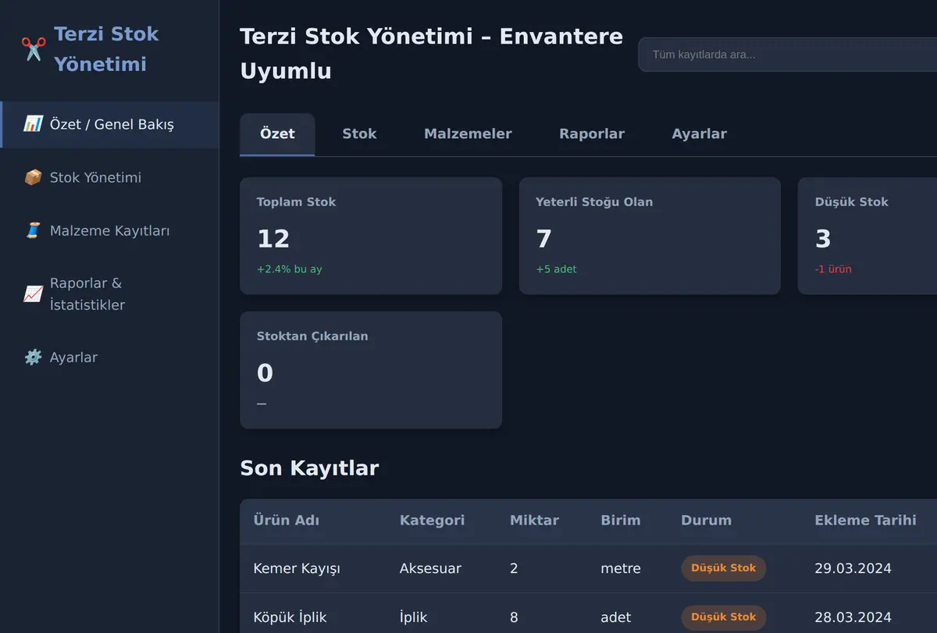Image resolution: width=937 pixels, height=633 pixels.
Task: Click quantity 8 in Köpük İplik row
Action: [514, 617]
